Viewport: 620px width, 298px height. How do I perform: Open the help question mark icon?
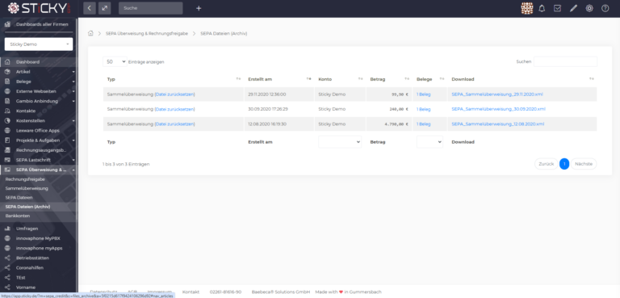tap(605, 8)
